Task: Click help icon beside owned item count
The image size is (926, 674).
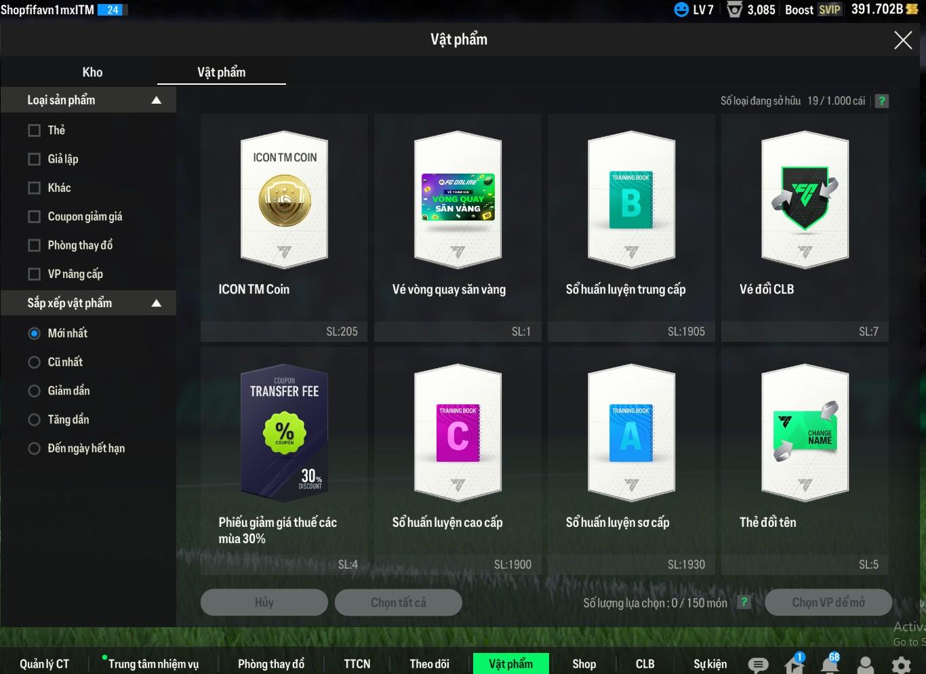Action: (x=881, y=101)
